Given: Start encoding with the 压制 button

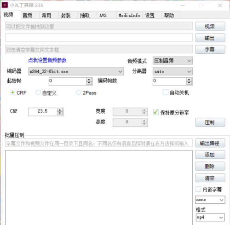Looking at the screenshot, I should click(210, 122).
